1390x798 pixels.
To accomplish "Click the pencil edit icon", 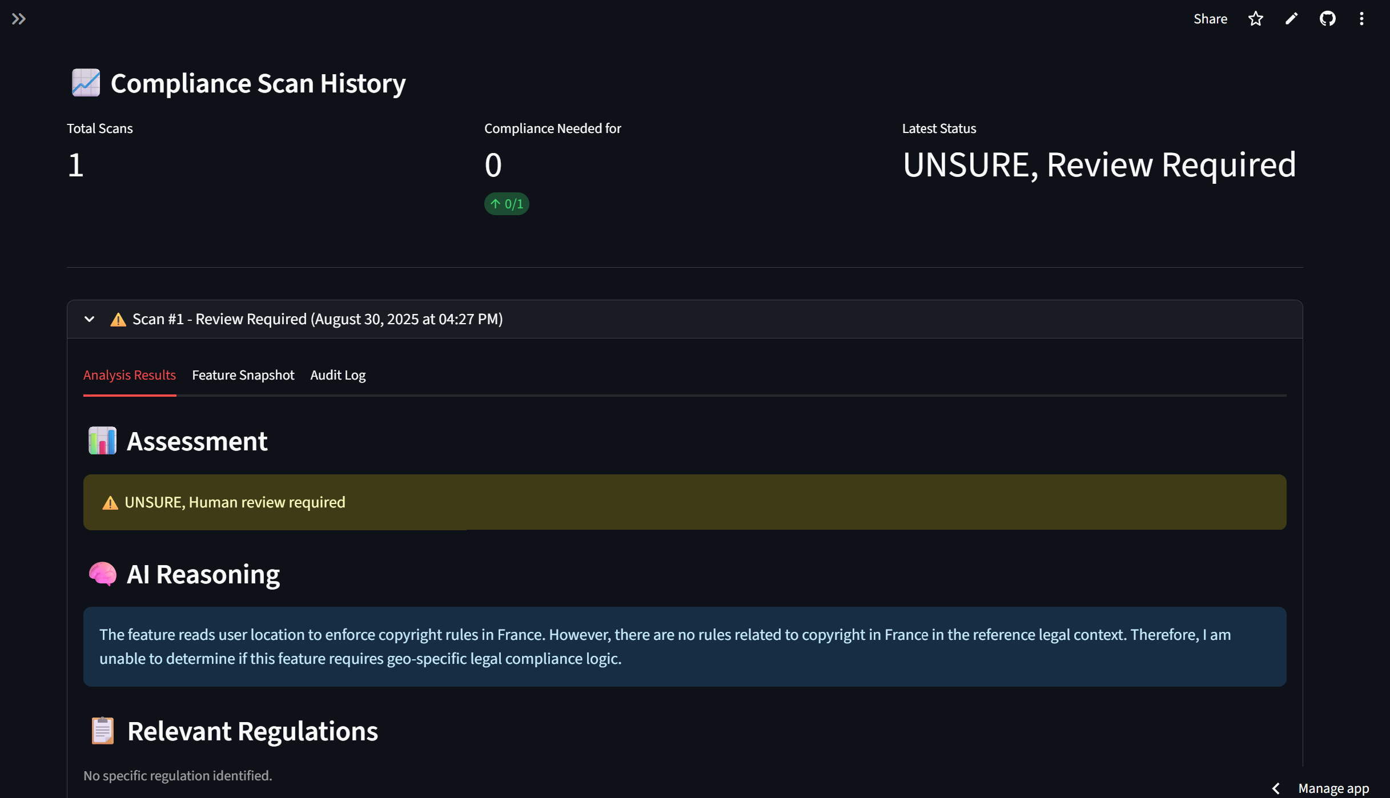I will pyautogui.click(x=1291, y=19).
